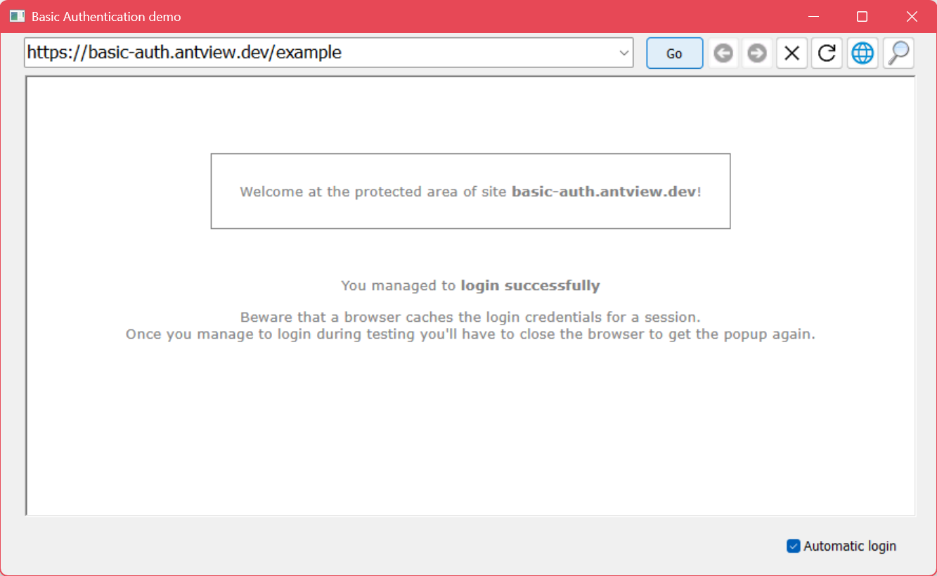Focus the URL address input field
This screenshot has height=576, width=937.
click(316, 53)
